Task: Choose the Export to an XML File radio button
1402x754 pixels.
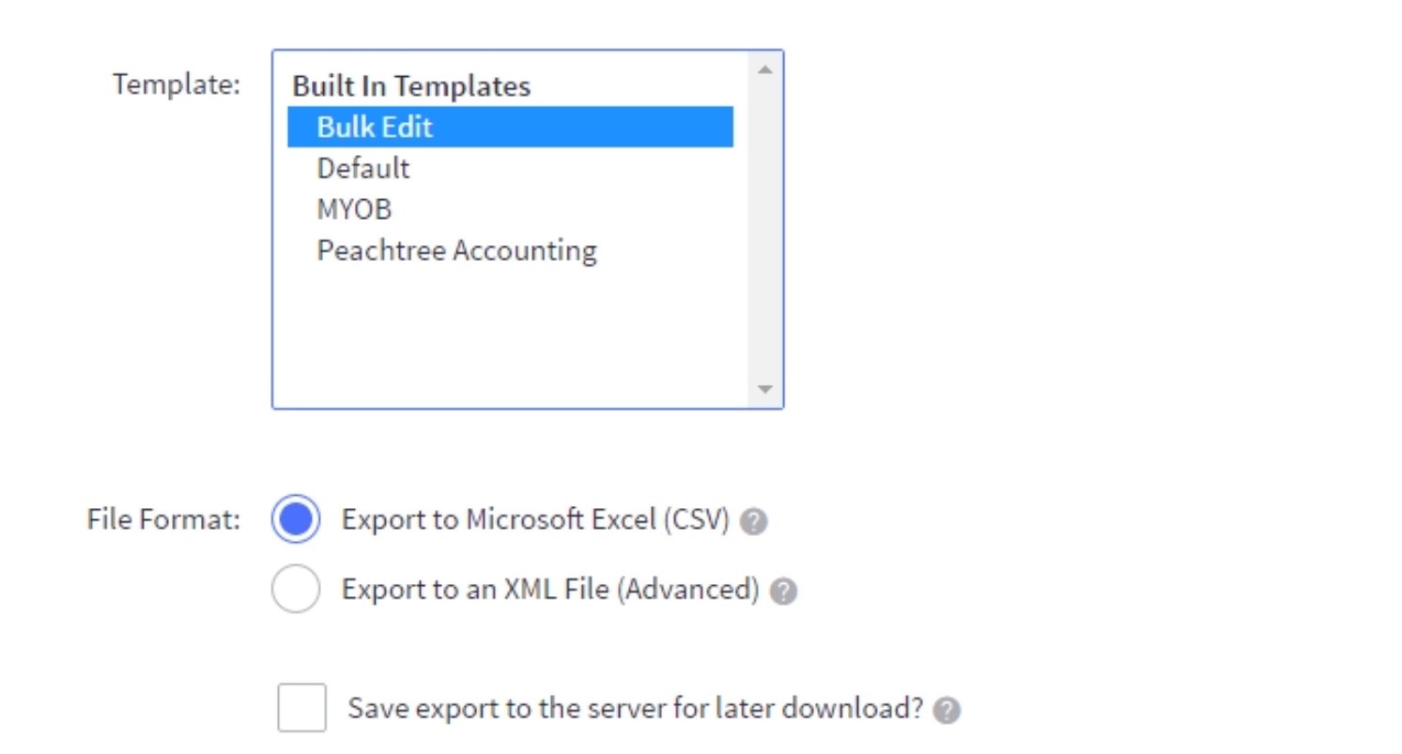Action: [296, 590]
